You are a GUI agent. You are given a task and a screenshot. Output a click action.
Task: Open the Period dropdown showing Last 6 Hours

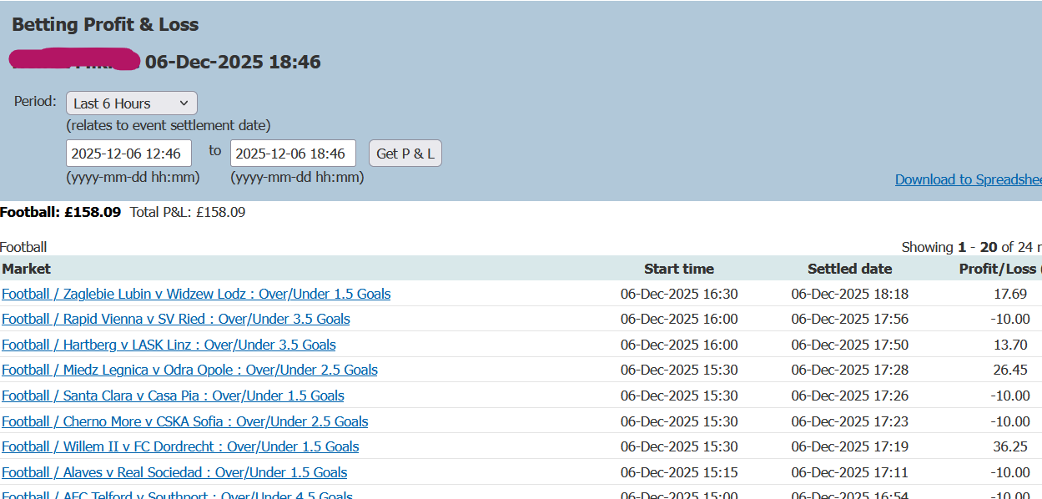pyautogui.click(x=131, y=103)
